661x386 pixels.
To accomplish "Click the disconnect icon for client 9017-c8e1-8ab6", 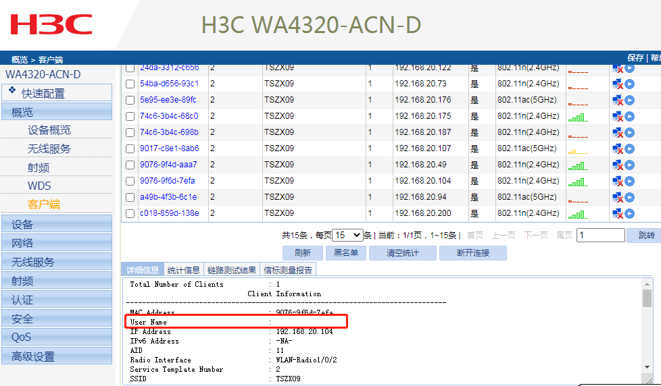I will tap(618, 149).
